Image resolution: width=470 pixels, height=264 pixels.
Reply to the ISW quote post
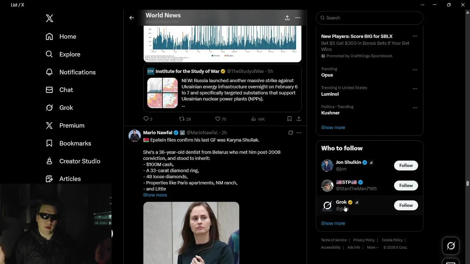tap(148, 119)
